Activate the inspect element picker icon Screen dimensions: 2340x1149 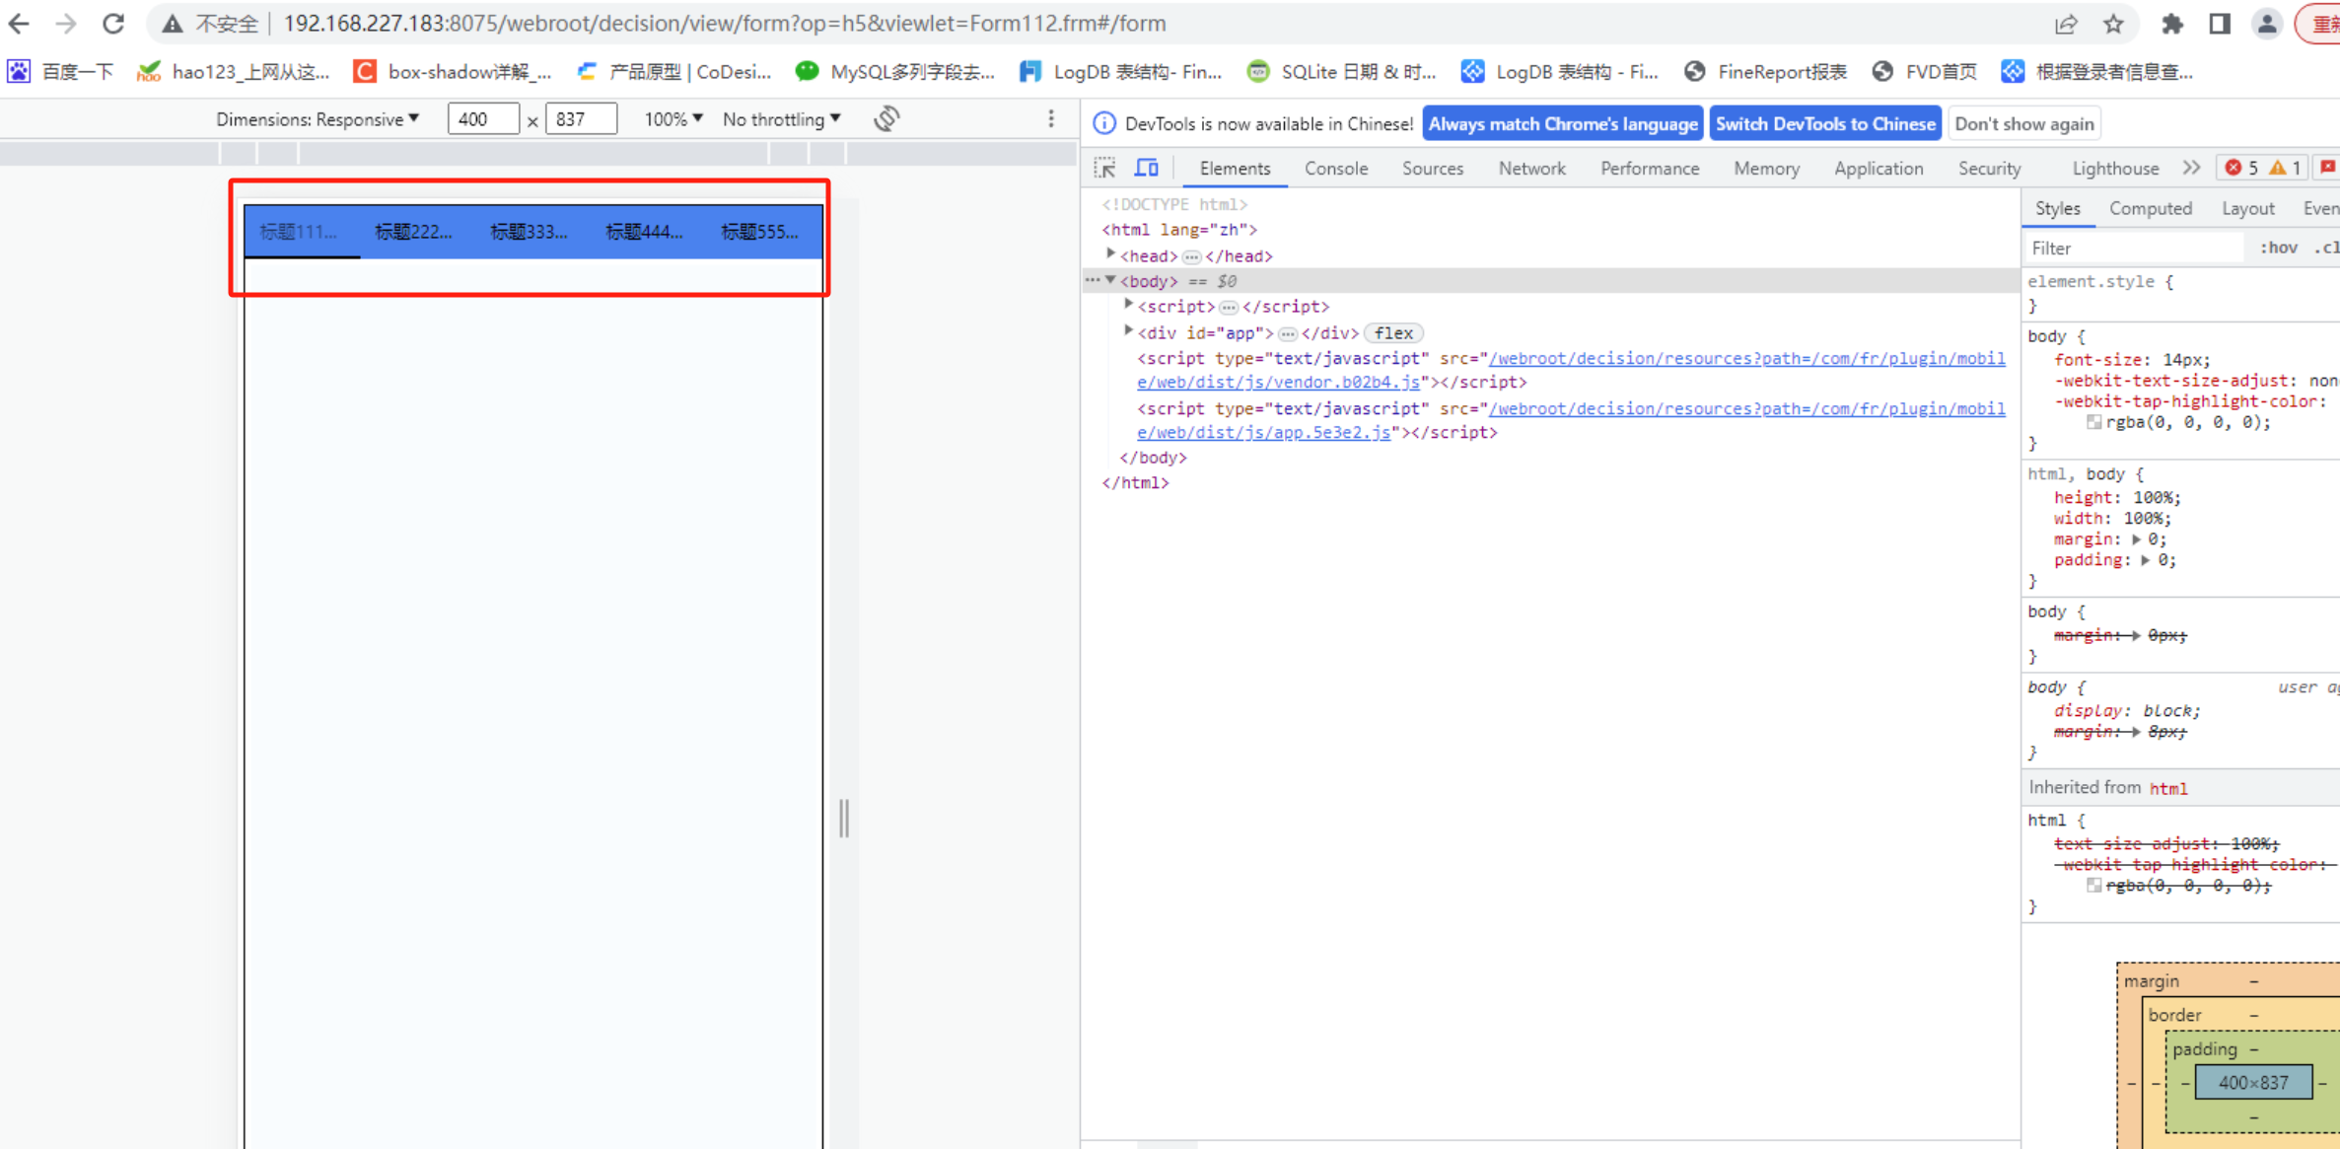pyautogui.click(x=1104, y=169)
